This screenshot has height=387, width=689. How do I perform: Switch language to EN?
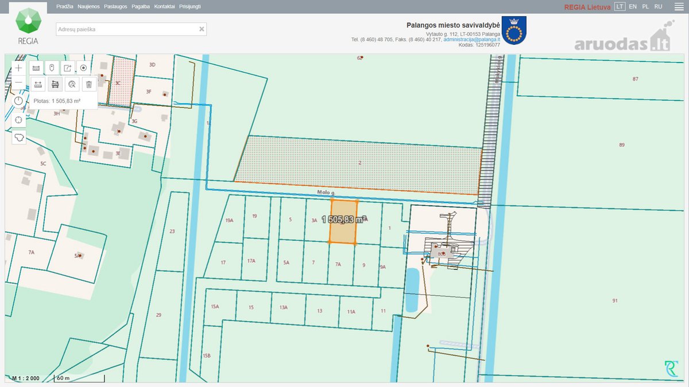(633, 6)
